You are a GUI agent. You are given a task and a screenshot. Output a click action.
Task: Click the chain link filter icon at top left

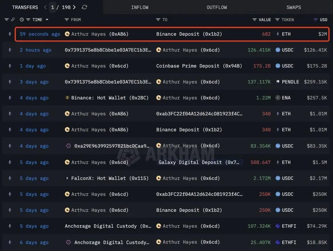click(13, 20)
